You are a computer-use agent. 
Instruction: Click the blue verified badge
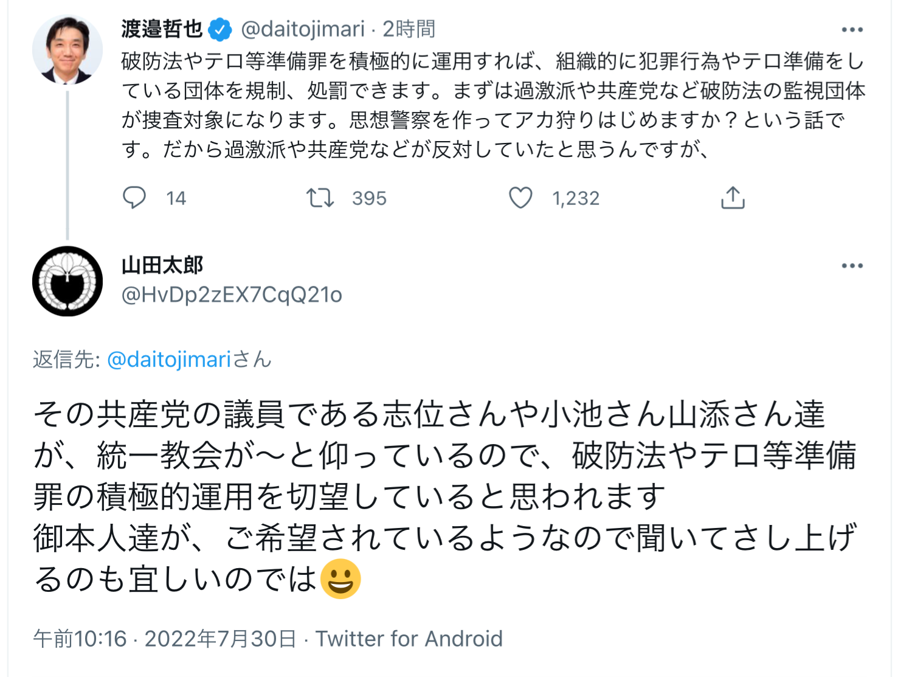(220, 29)
